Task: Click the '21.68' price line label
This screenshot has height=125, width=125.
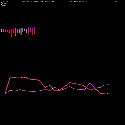Action: coord(109,93)
